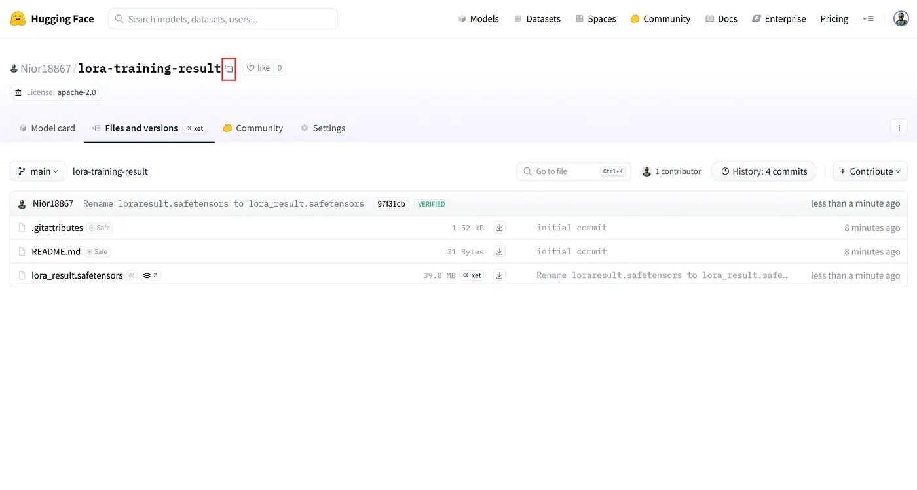Expand the extra navigation menu
The height and width of the screenshot is (490, 917).
click(x=868, y=19)
